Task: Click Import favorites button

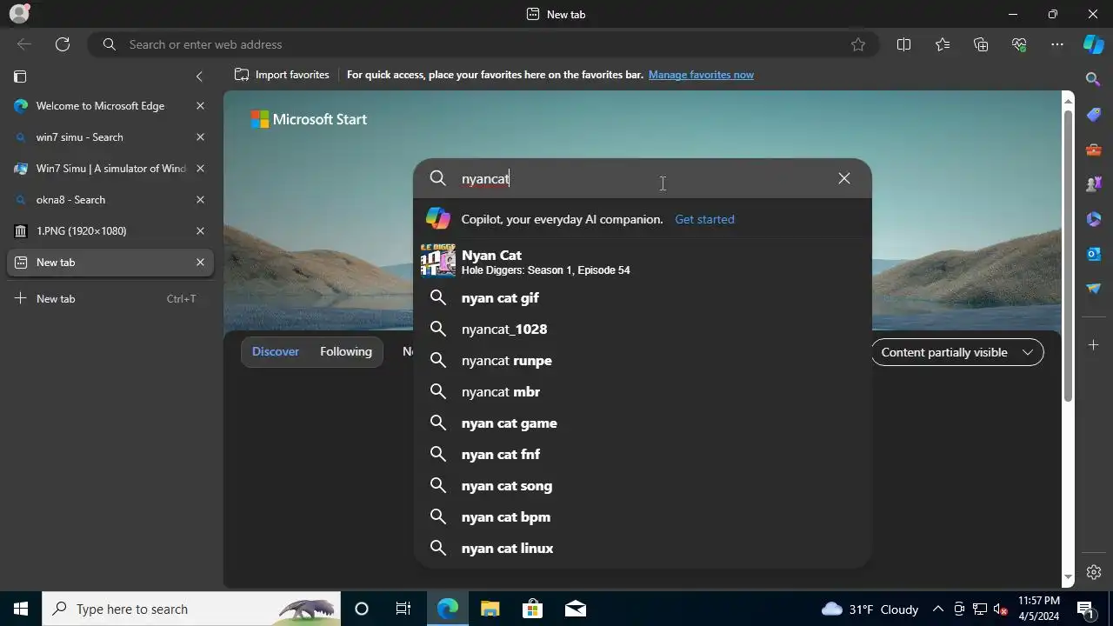Action: 282,75
